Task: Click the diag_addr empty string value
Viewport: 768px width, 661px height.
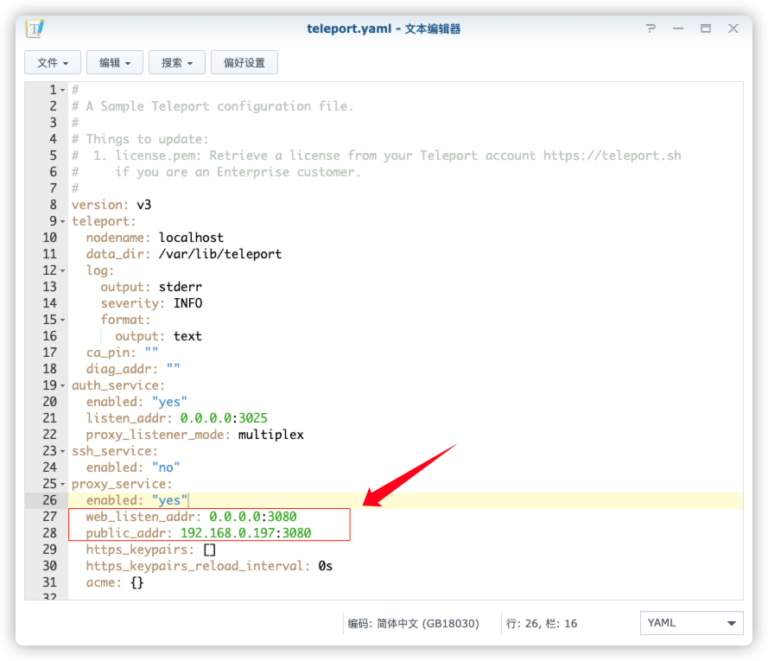Action: (x=174, y=367)
